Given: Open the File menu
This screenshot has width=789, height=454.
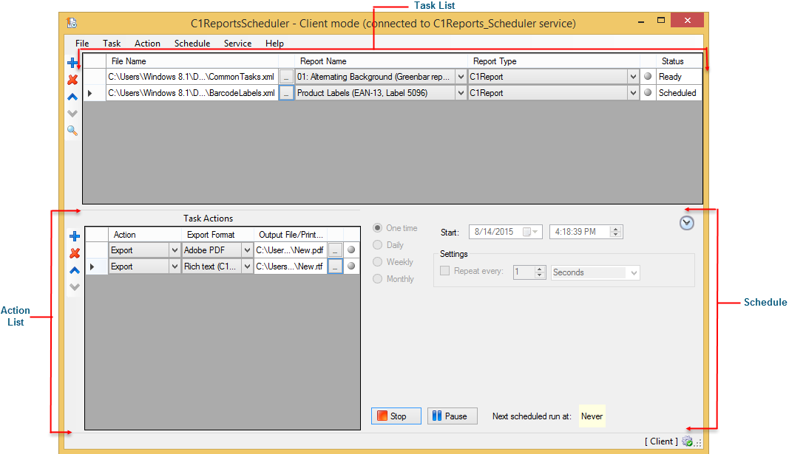Looking at the screenshot, I should point(82,44).
